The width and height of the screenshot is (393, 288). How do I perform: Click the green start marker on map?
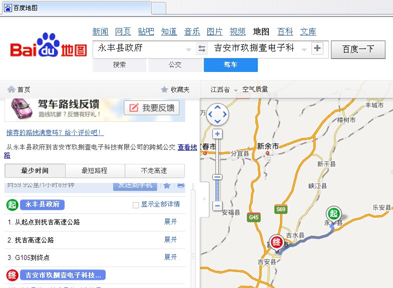(334, 213)
